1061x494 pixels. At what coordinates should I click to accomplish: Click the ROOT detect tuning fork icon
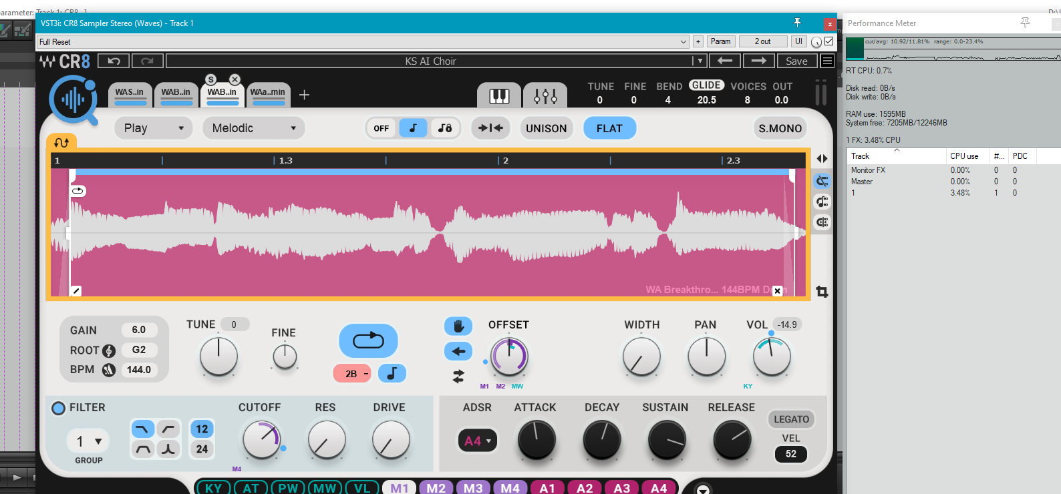(x=109, y=350)
